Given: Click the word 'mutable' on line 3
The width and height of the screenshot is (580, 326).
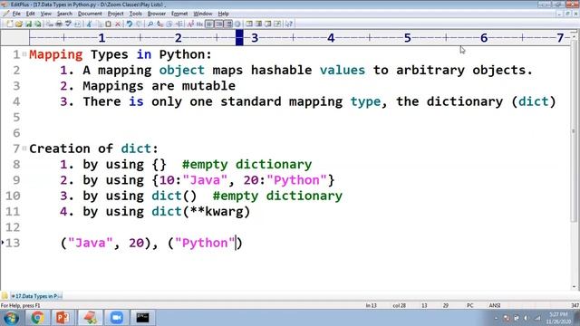Looking at the screenshot, I should coord(208,86).
